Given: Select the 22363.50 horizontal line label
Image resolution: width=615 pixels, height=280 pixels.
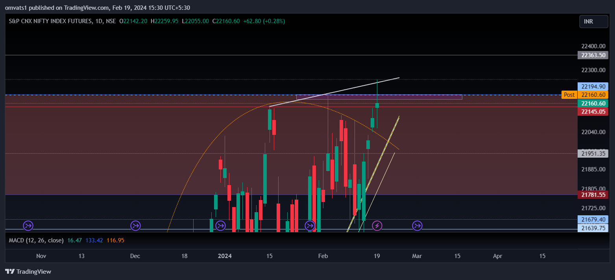Looking at the screenshot, I should coord(593,55).
